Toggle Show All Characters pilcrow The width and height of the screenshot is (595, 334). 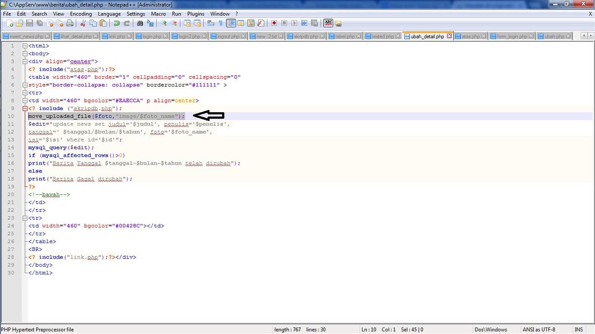[221, 23]
